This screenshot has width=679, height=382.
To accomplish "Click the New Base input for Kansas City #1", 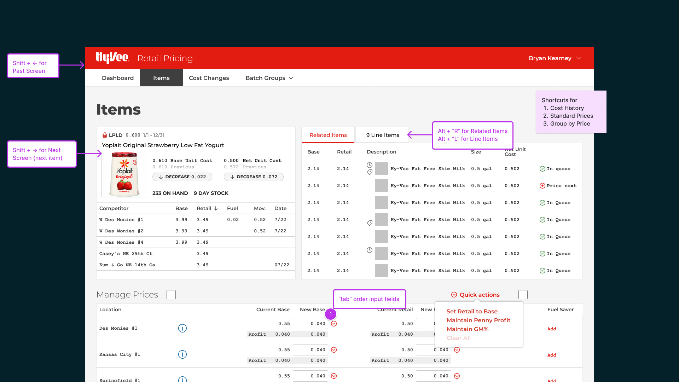I will coord(311,350).
